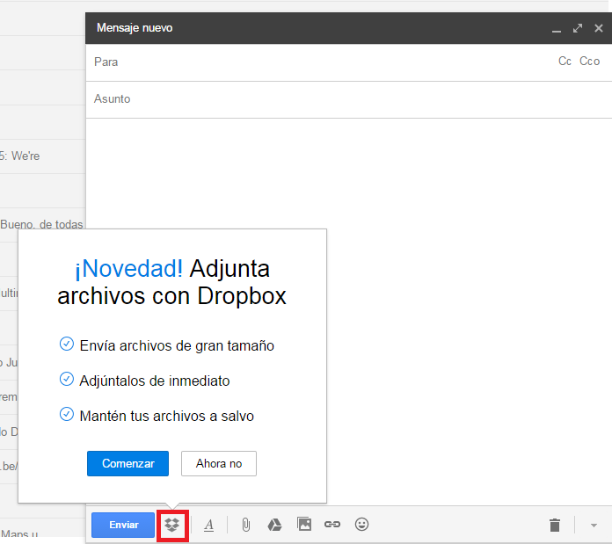
Task: Click the message body area
Action: coord(466,264)
